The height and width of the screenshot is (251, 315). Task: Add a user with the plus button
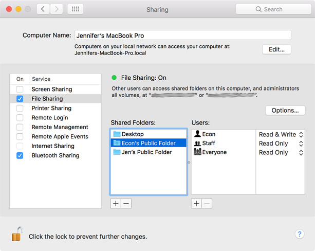pyautogui.click(x=196, y=204)
